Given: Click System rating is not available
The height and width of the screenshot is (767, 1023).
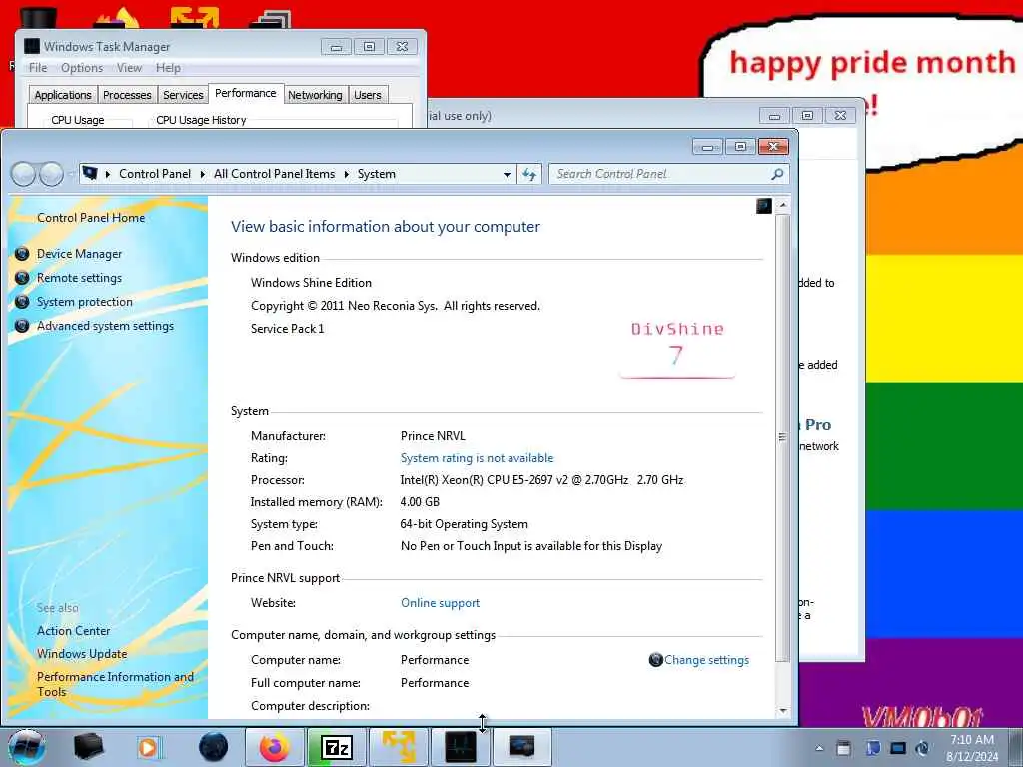Looking at the screenshot, I should [x=477, y=458].
